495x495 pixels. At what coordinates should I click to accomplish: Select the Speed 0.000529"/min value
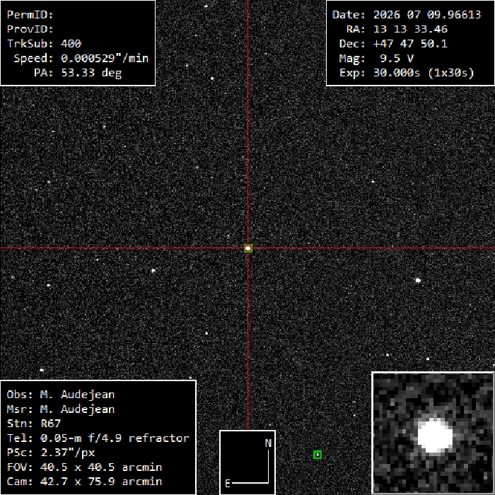click(105, 58)
